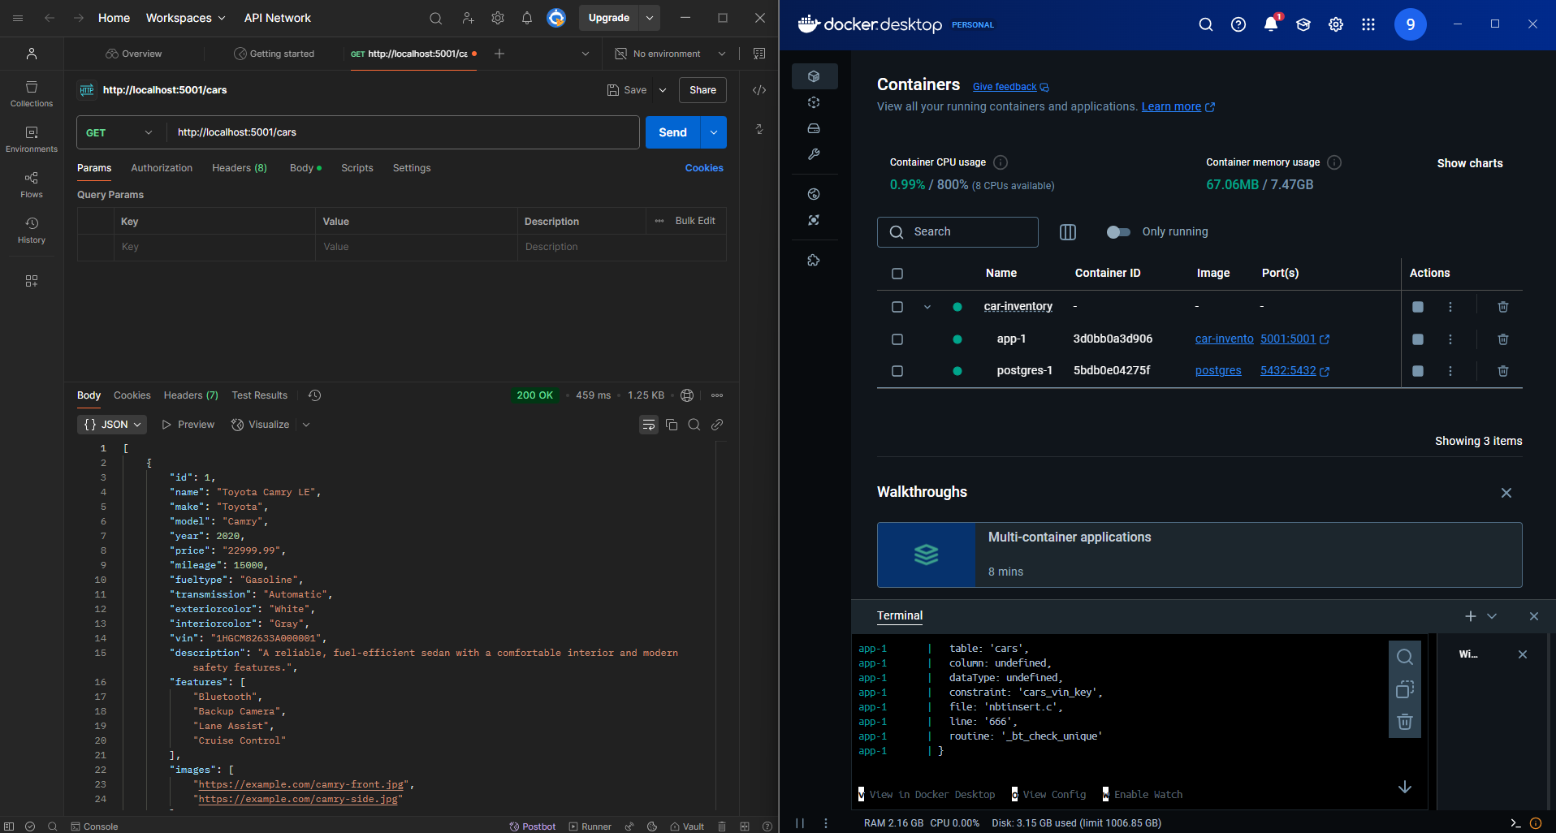Open the postgres image link

tap(1218, 370)
